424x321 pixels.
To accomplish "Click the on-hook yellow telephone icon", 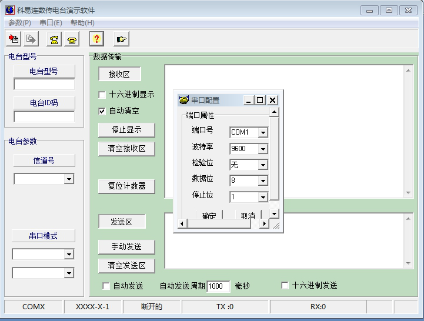I will 72,39.
